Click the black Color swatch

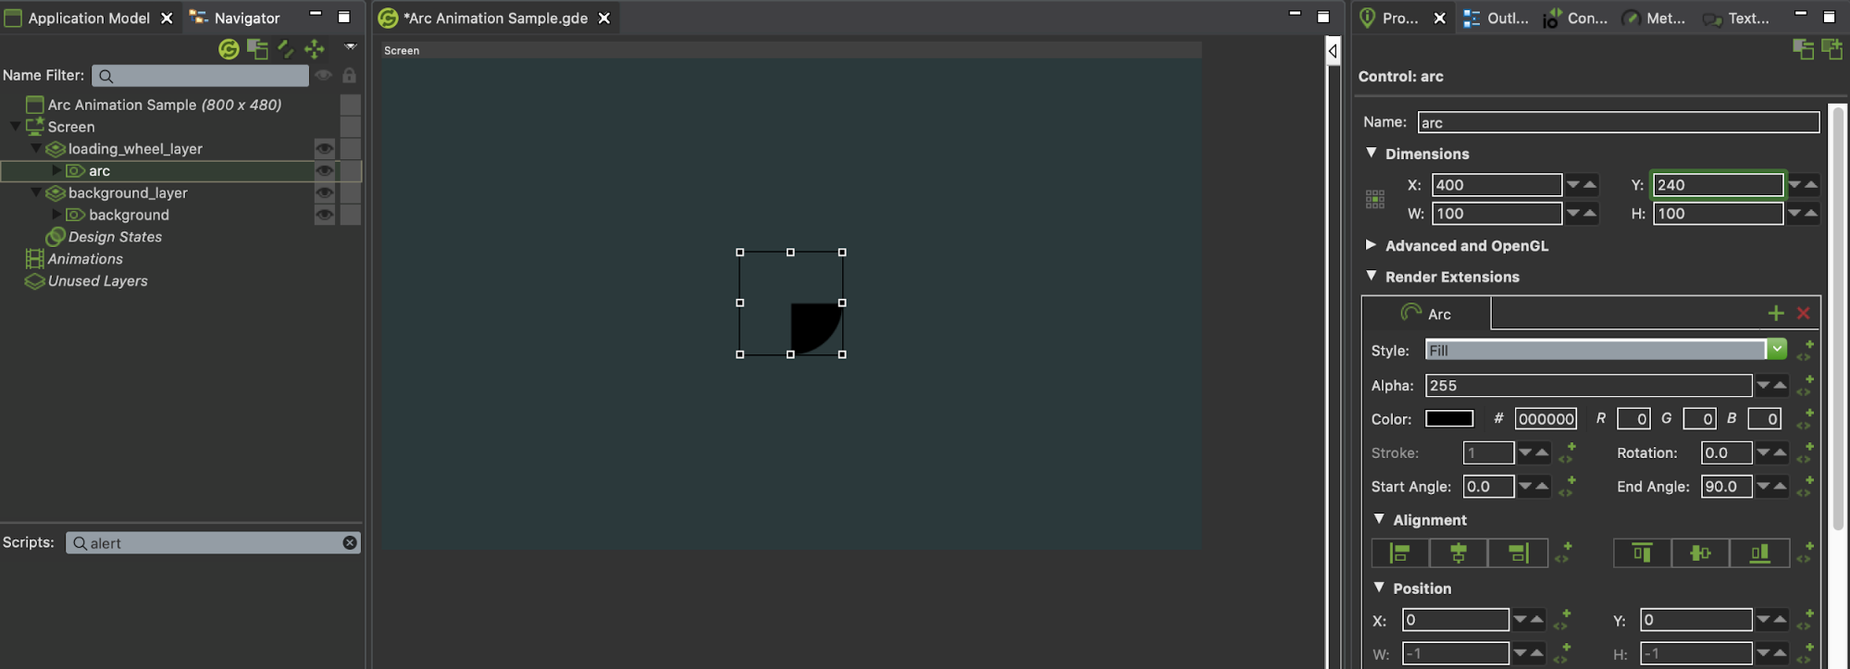tap(1449, 418)
